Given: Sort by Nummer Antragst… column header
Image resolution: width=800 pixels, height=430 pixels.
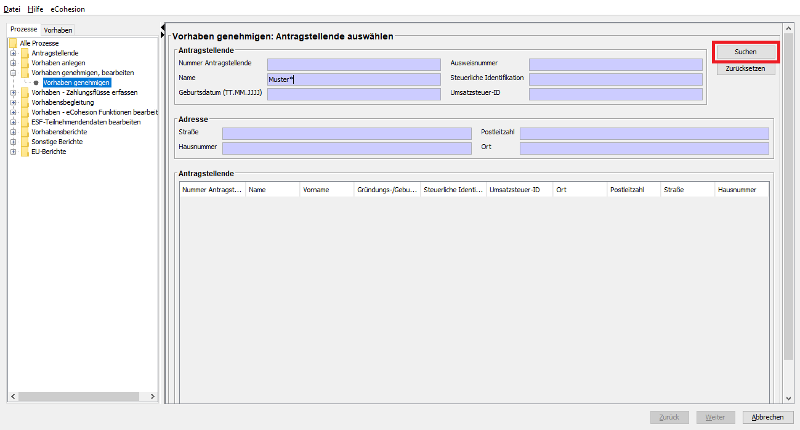Looking at the screenshot, I should click(x=212, y=190).
